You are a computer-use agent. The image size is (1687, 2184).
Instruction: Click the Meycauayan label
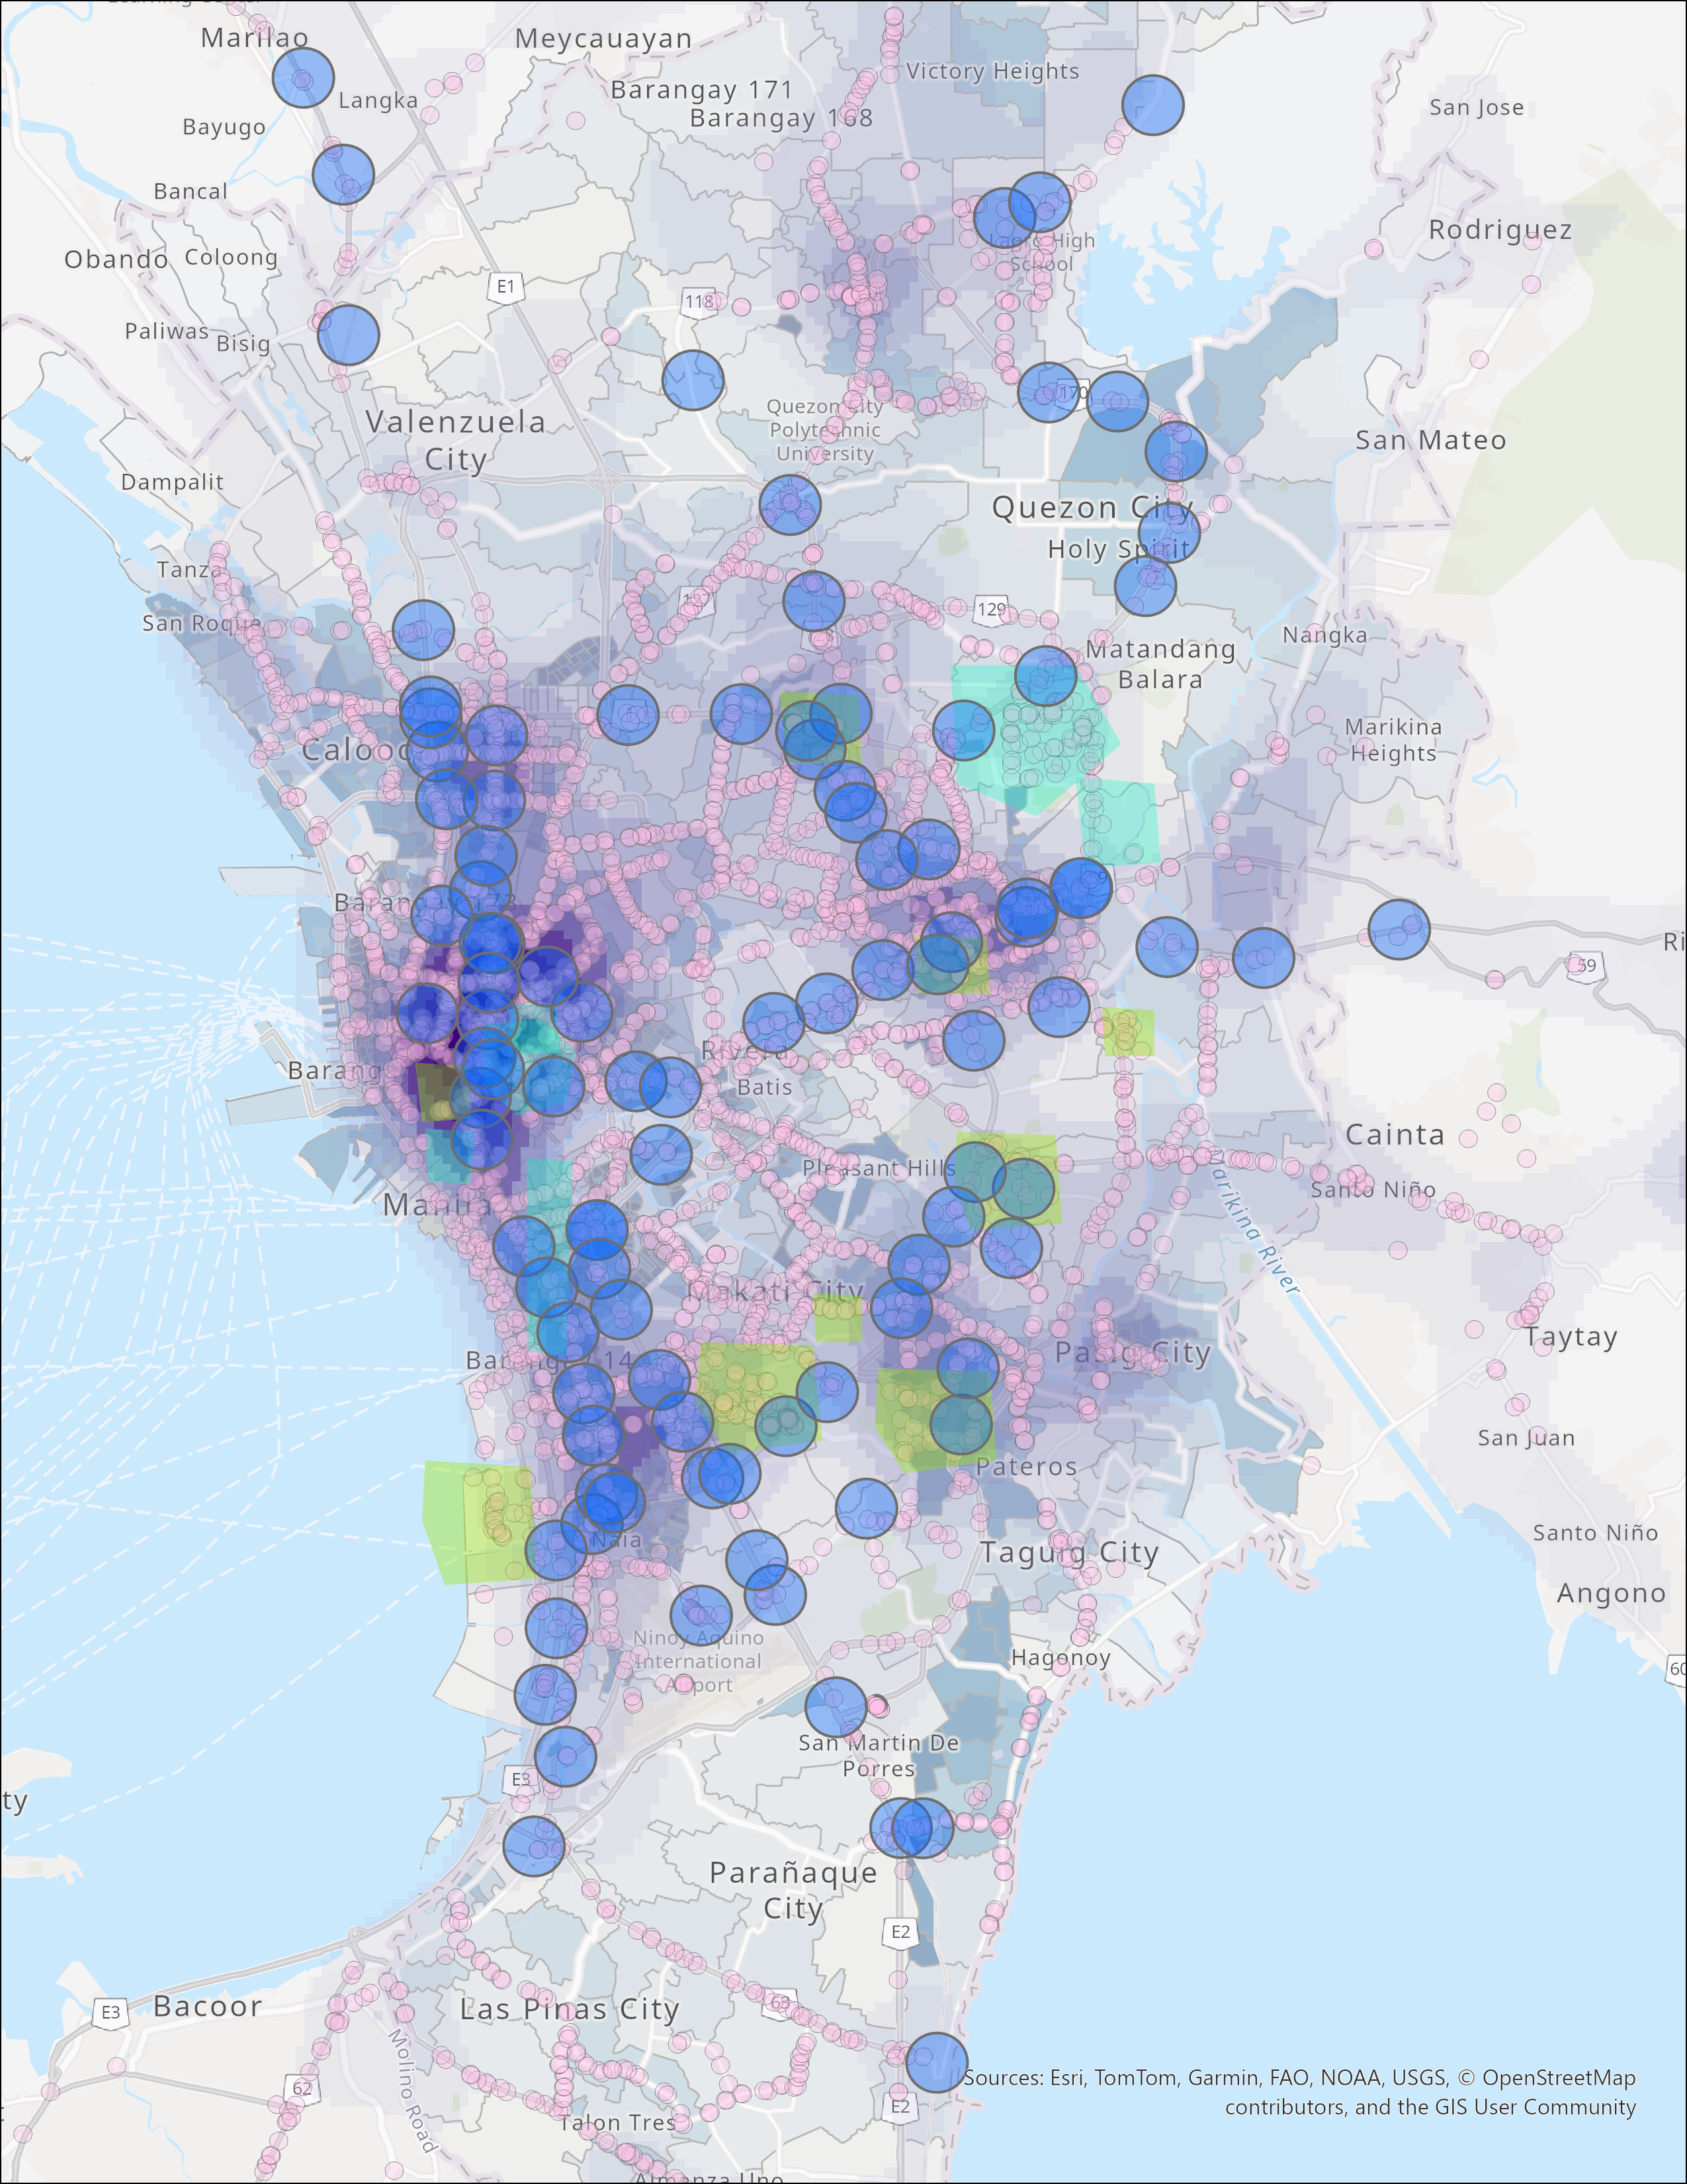click(603, 39)
